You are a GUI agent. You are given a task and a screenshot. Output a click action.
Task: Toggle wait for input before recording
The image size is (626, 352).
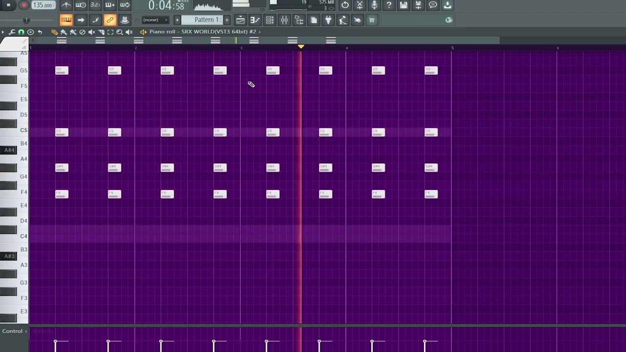[x=81, y=5]
